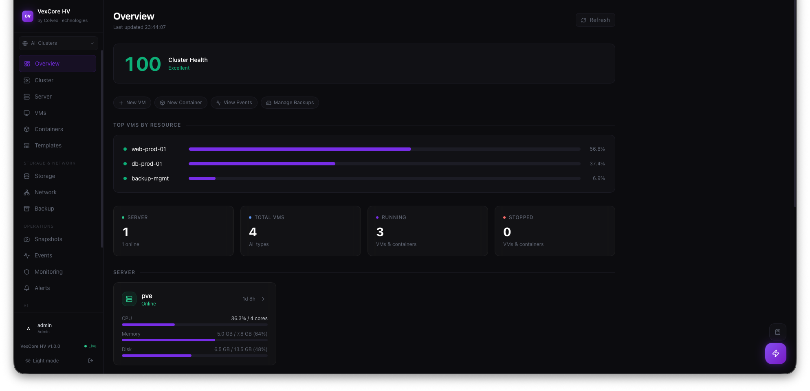Viewport: 810px width, 391px height.
Task: Click the globe icon in cluster selector
Action: (x=25, y=43)
